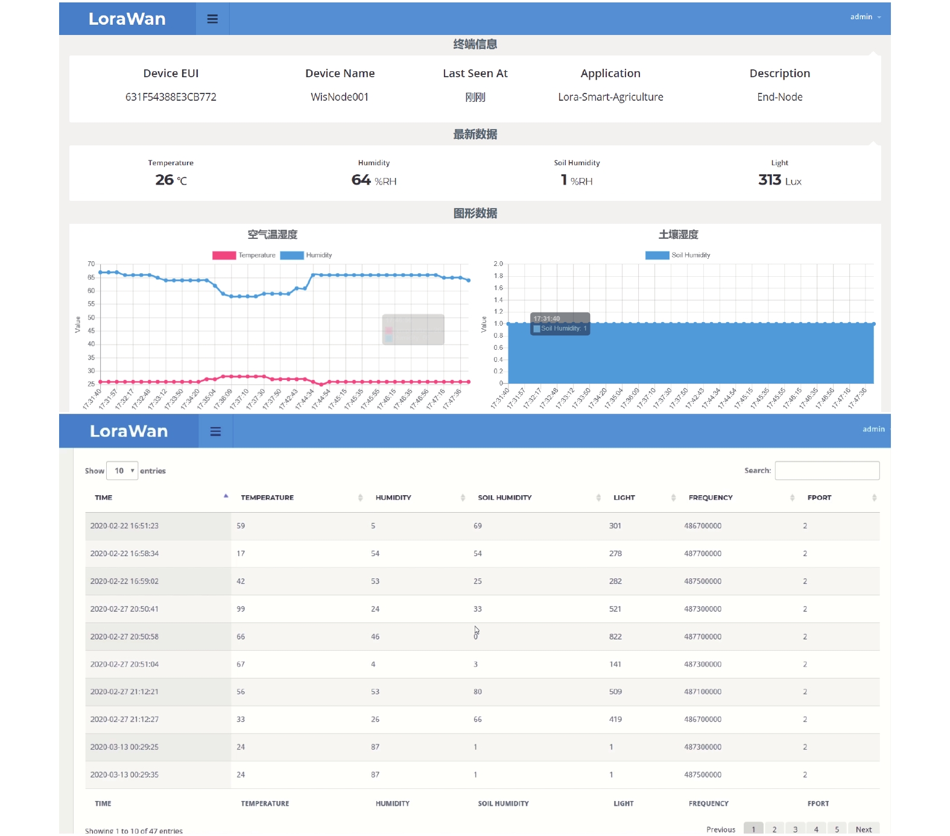950x836 pixels.
Task: Sort by HUMIDITY column sort icon
Action: pyautogui.click(x=463, y=498)
